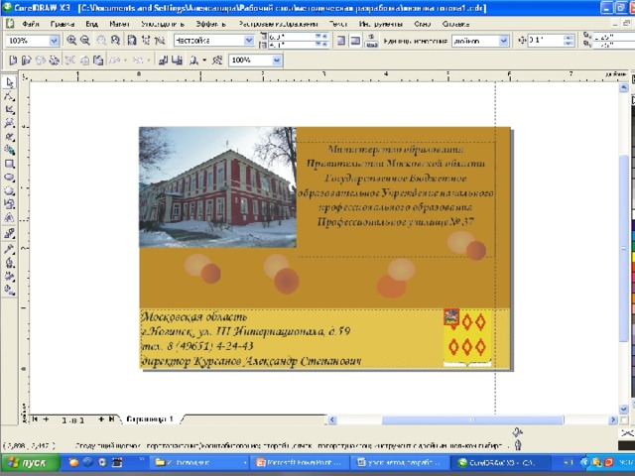Open the units dropdown showing 'дюймов'
635x476 pixels.
pyautogui.click(x=503, y=41)
